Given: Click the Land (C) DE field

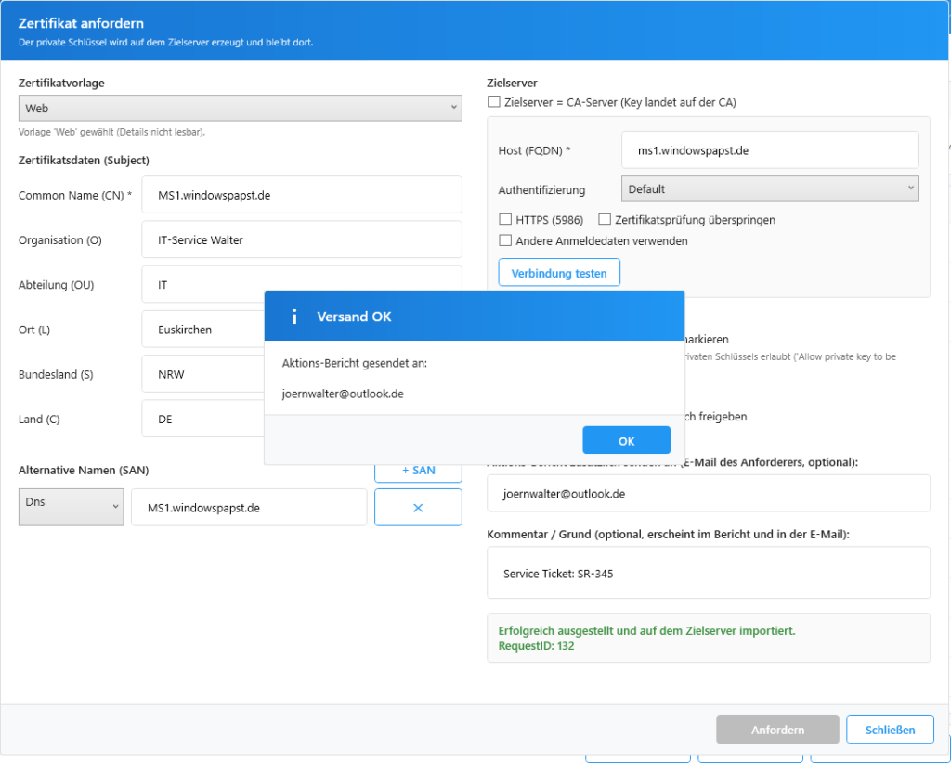Looking at the screenshot, I should [x=202, y=420].
